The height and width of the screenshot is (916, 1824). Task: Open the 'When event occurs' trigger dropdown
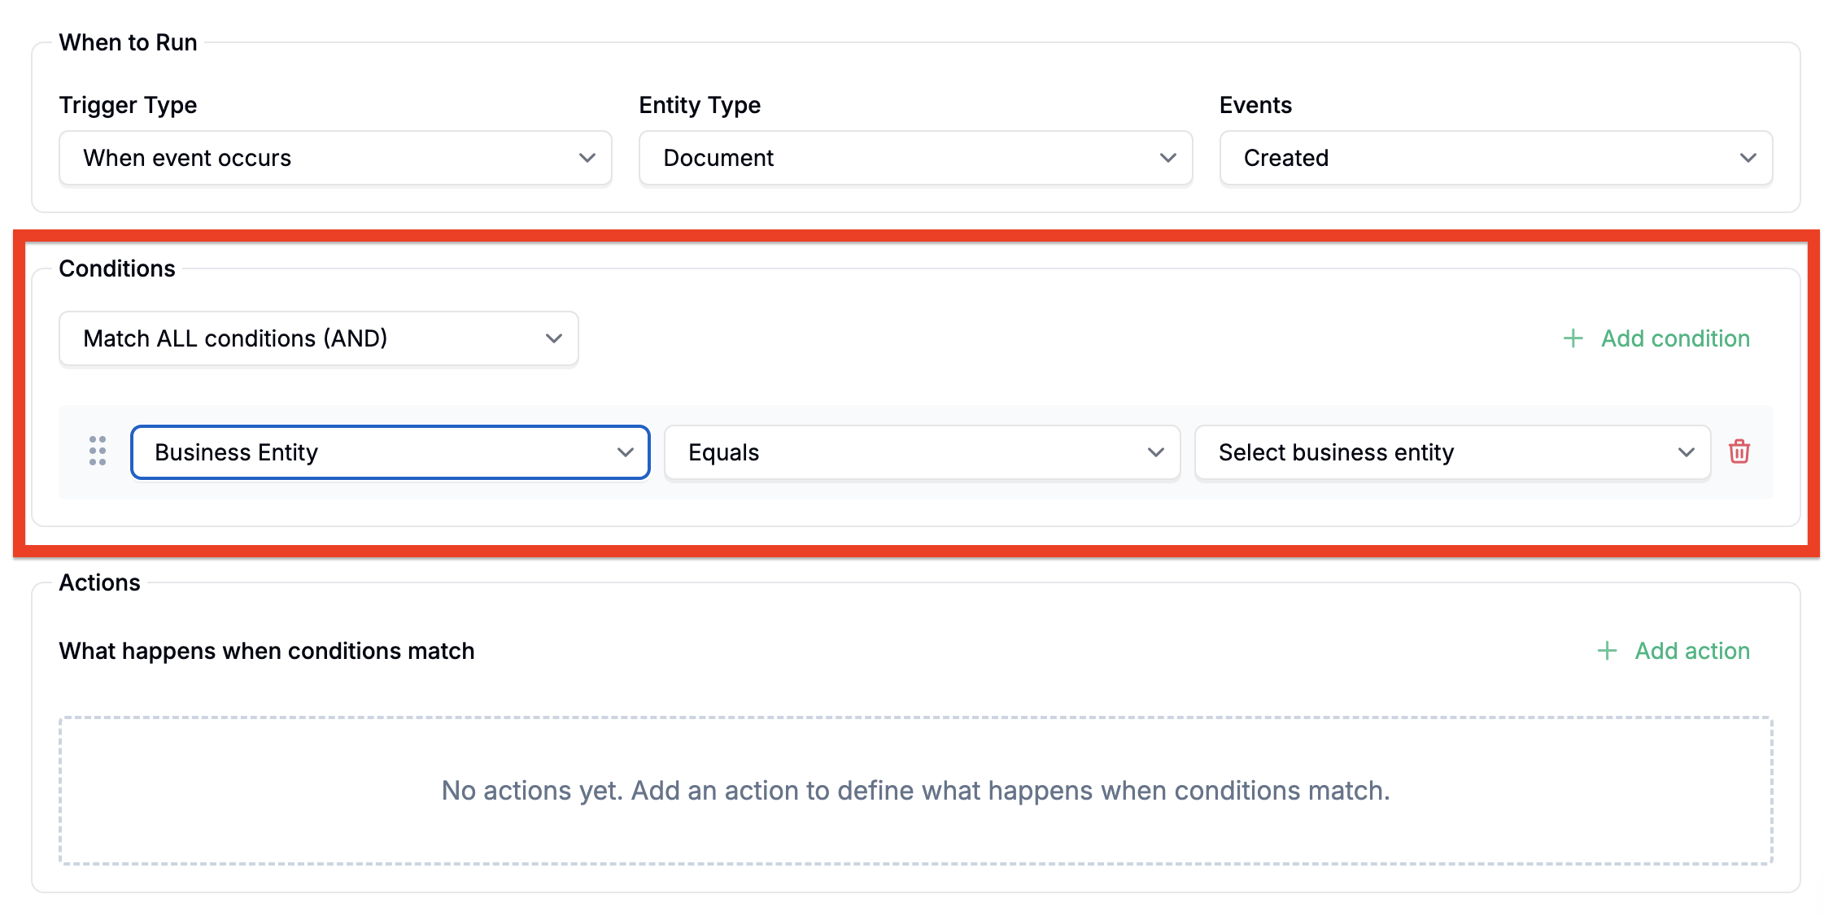(x=334, y=158)
